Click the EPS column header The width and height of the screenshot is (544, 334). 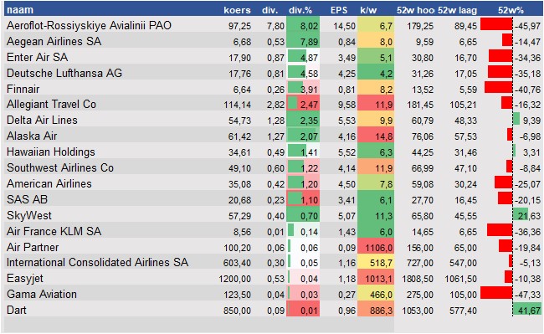coord(339,10)
